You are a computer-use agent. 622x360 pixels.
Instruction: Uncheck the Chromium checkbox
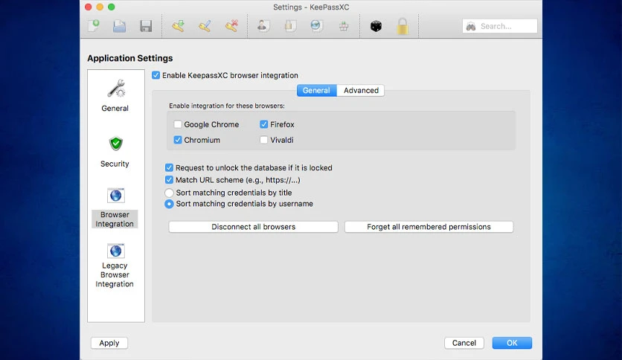tap(178, 140)
